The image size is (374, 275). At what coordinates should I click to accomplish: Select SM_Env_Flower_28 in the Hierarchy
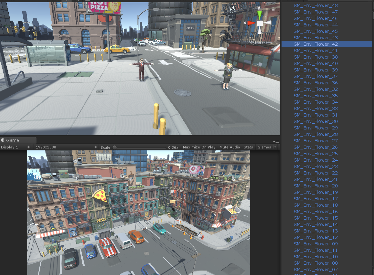point(327,134)
